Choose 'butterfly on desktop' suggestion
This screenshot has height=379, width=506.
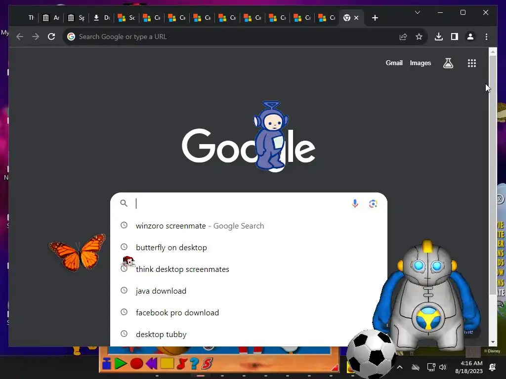point(249,248)
